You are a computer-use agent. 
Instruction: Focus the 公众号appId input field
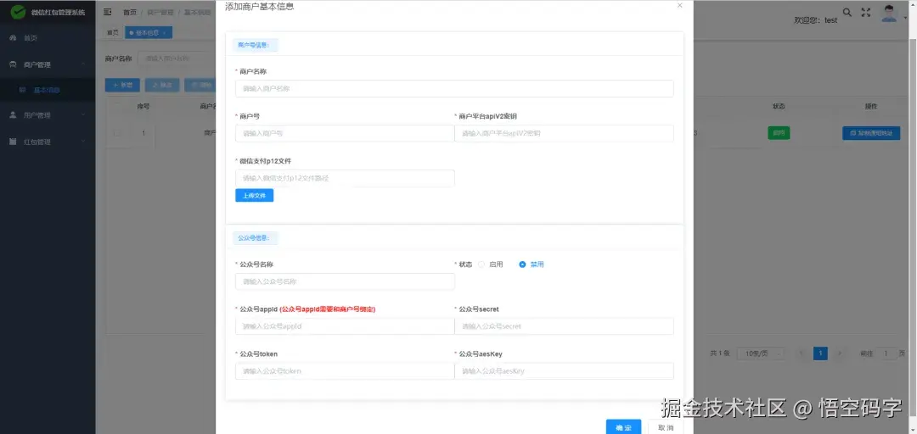[345, 326]
